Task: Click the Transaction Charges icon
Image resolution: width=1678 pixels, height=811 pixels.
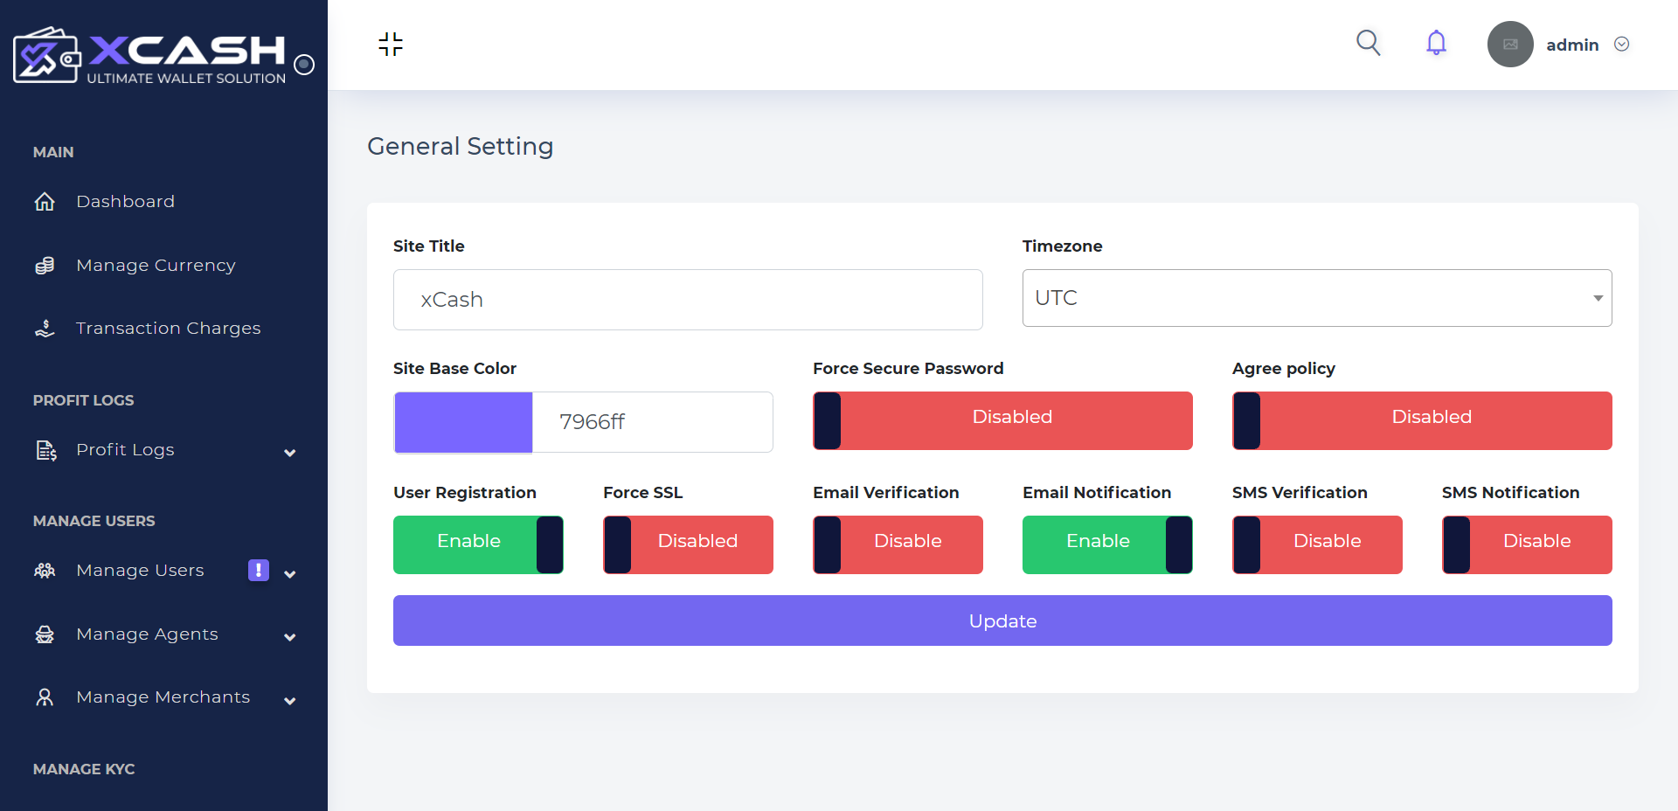Action: [45, 329]
